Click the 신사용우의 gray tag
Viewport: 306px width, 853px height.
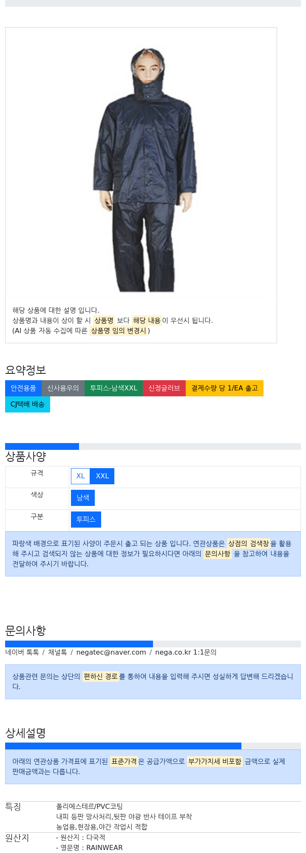coord(63,388)
